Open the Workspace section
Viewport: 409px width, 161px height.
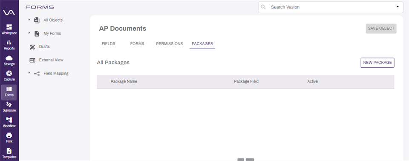[x=9, y=29]
